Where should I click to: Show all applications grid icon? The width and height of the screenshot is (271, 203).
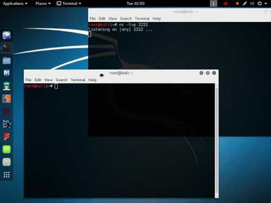tap(7, 175)
